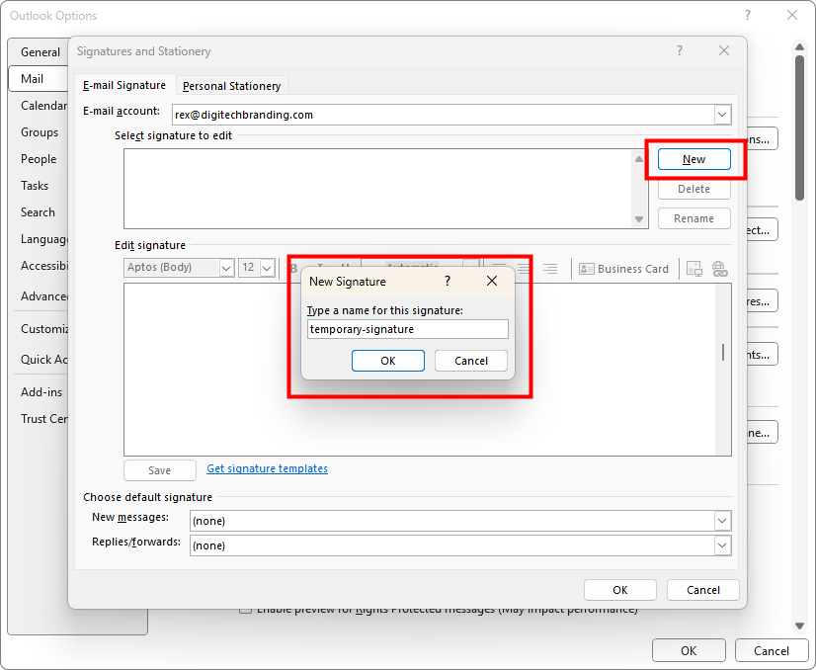
Task: Click the New signature button
Action: click(x=694, y=159)
